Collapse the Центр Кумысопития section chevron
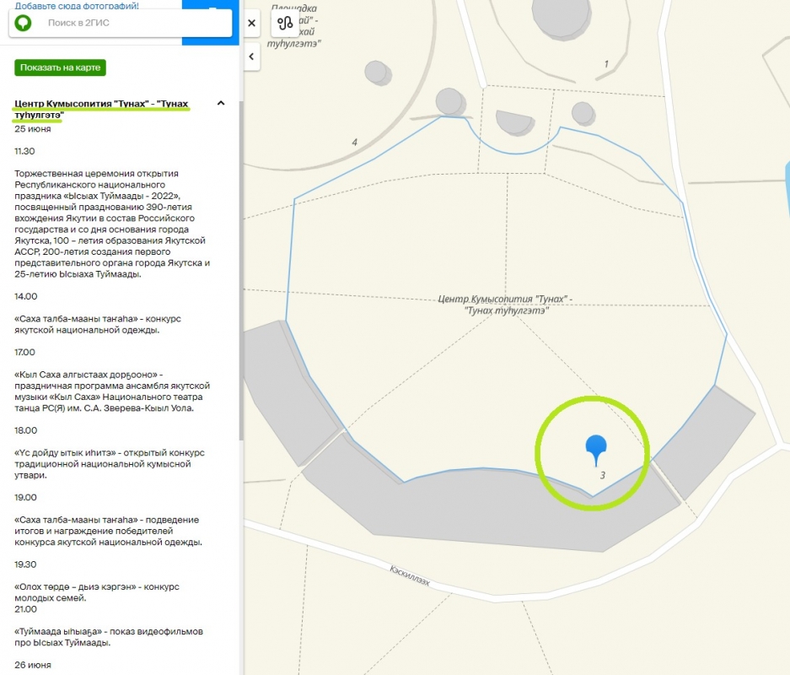 [221, 103]
